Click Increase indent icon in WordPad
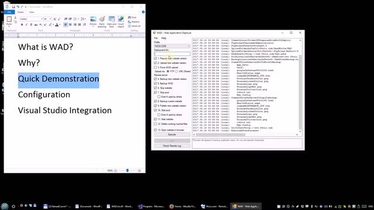This screenshot has height=210, width=374. [x=70, y=19]
